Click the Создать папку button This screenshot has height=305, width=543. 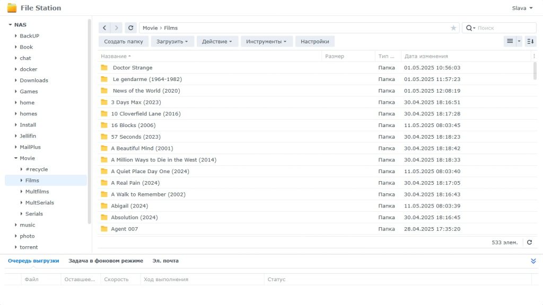pyautogui.click(x=124, y=41)
